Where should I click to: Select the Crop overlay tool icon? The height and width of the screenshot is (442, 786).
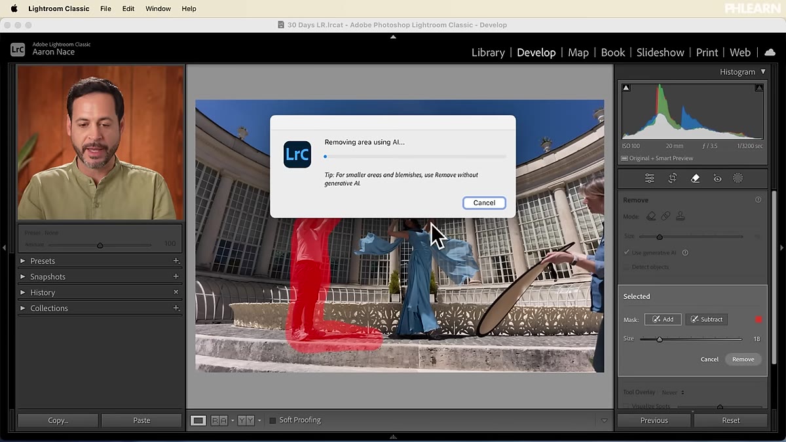[x=672, y=178]
